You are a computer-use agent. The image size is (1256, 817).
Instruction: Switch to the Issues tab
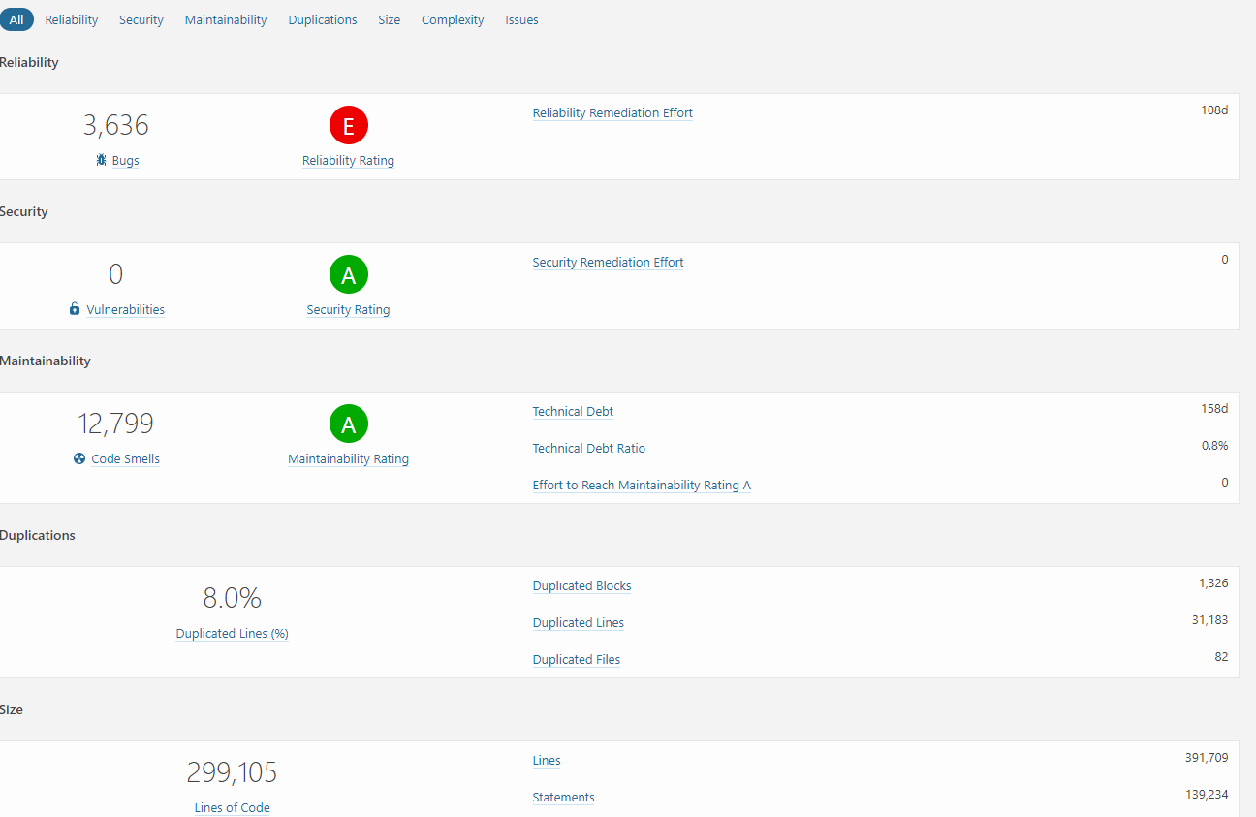[521, 19]
